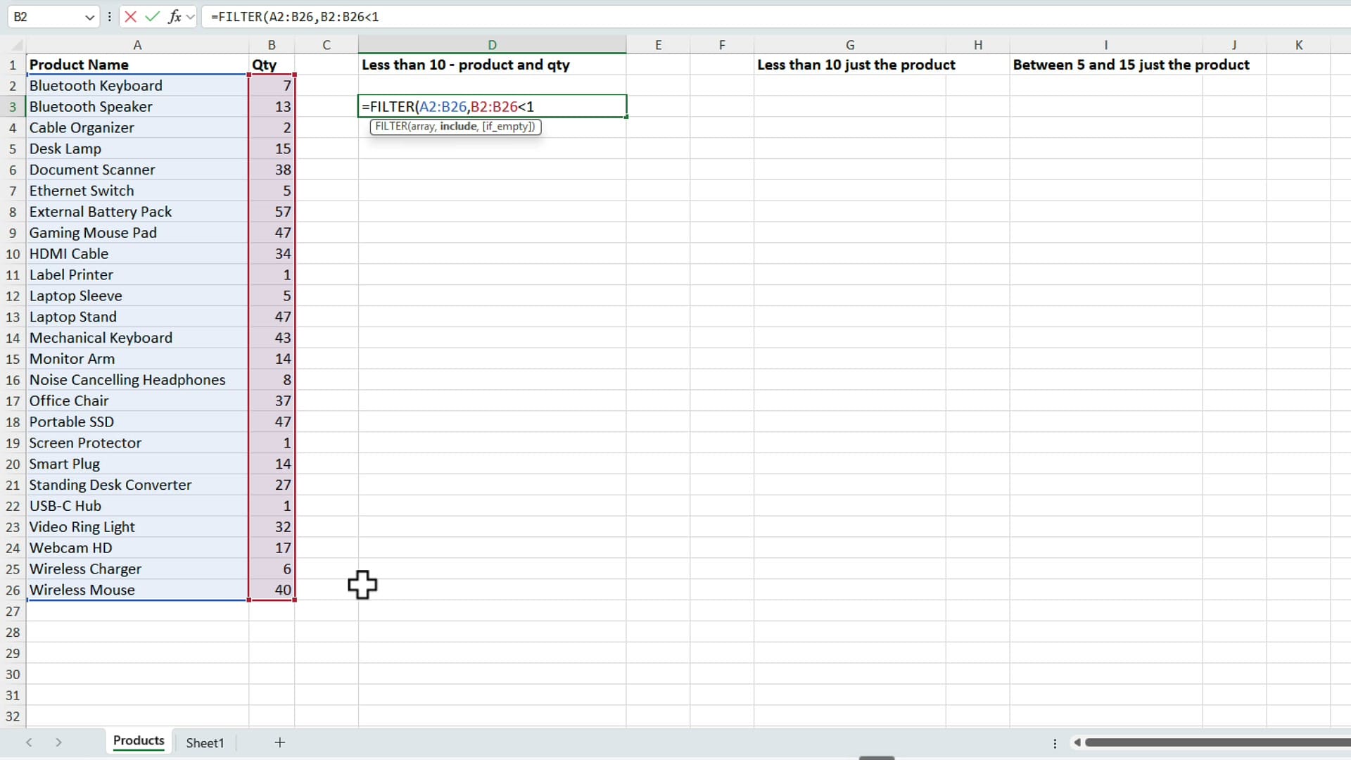
Task: Click horizontal scrollbar left arrow
Action: pos(1077,742)
